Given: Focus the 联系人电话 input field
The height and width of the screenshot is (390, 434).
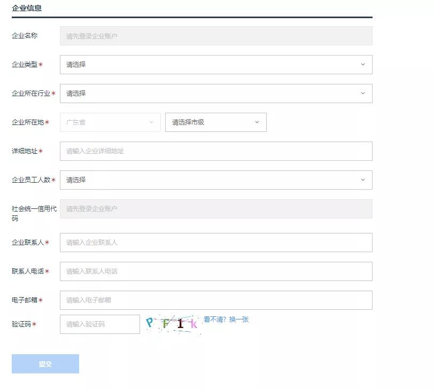Looking at the screenshot, I should click(x=216, y=271).
